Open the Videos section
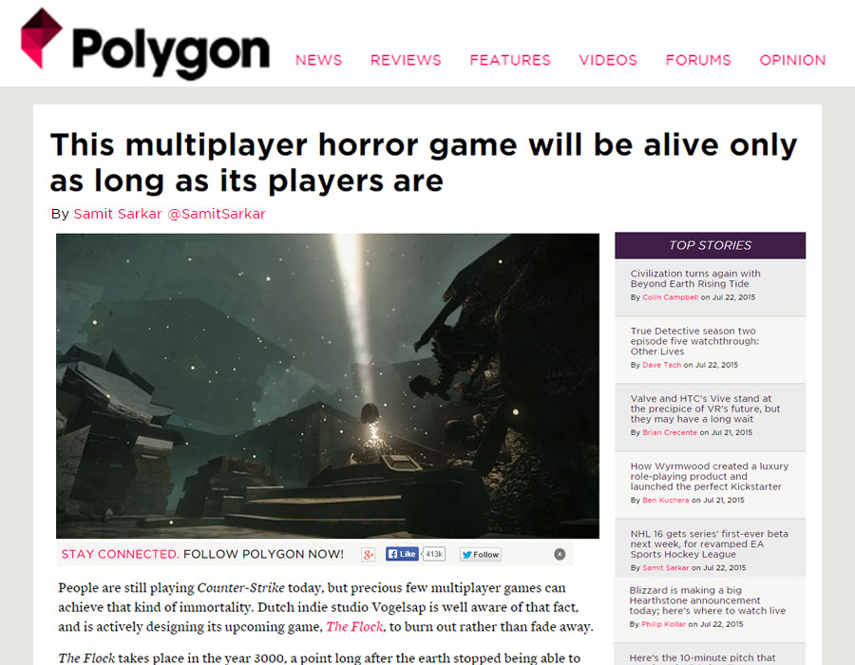855x665 pixels. click(x=608, y=60)
